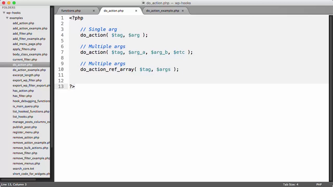This screenshot has width=333, height=187.
Task: Change the PHP syntax in status bar
Action: pos(319,184)
